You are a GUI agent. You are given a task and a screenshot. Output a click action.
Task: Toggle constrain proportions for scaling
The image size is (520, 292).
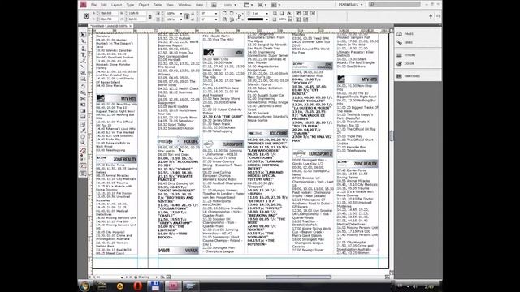tap(187, 16)
